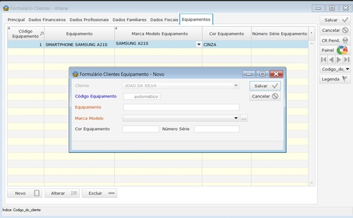Click the grid scrollbar up arrow
The width and height of the screenshot is (353, 218).
pyautogui.click(x=312, y=44)
